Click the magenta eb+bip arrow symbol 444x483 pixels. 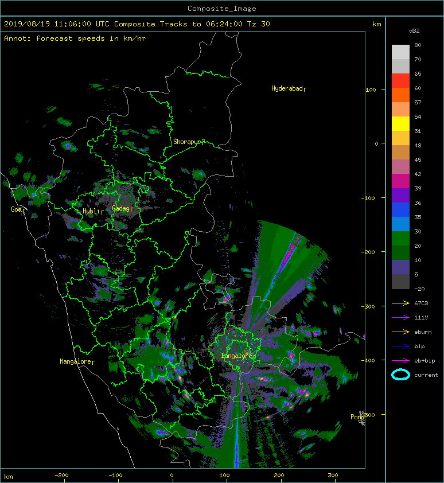click(400, 360)
